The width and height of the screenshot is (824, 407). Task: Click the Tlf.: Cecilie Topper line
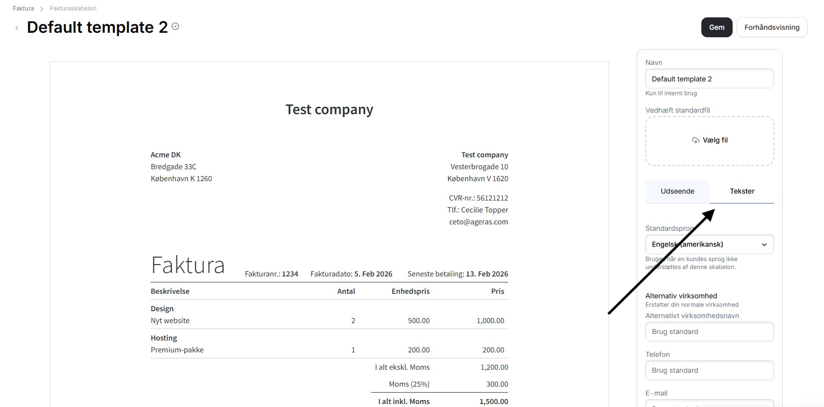click(x=478, y=210)
